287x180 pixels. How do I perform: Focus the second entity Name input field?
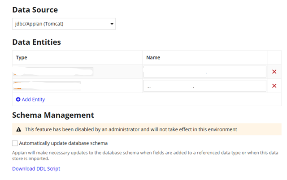(x=204, y=86)
